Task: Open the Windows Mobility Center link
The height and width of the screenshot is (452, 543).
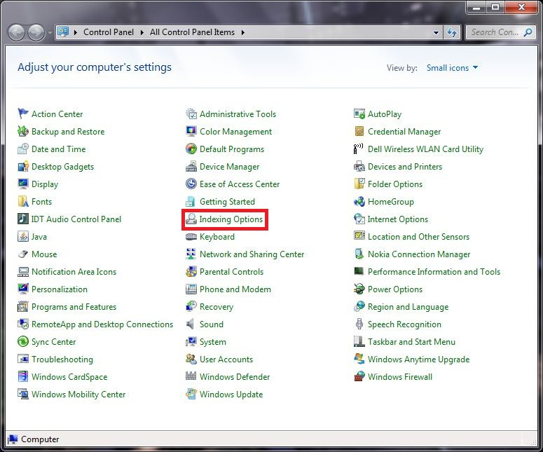Action: click(78, 395)
